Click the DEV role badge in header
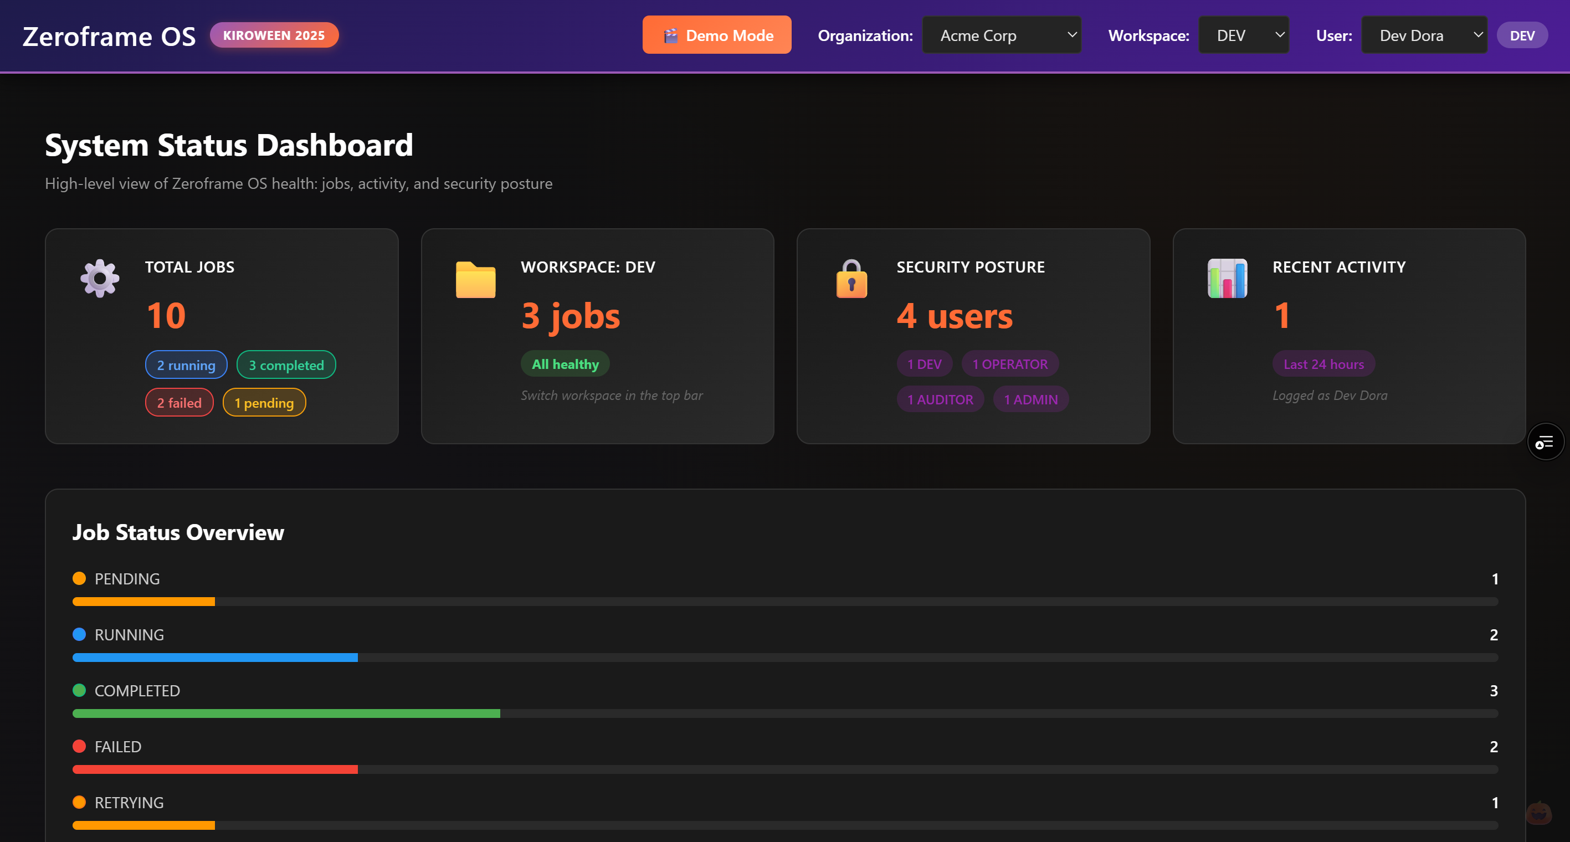The image size is (1570, 842). click(1522, 35)
